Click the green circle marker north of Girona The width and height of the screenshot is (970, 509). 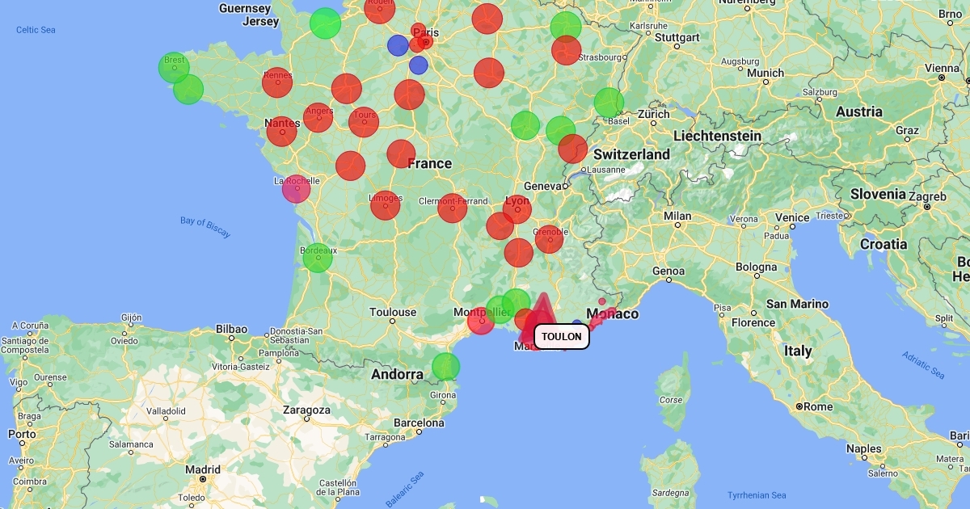pyautogui.click(x=445, y=367)
